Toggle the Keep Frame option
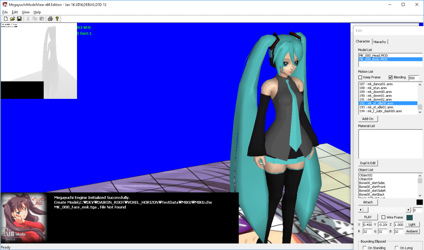This screenshot has height=250, width=424. 360,77
